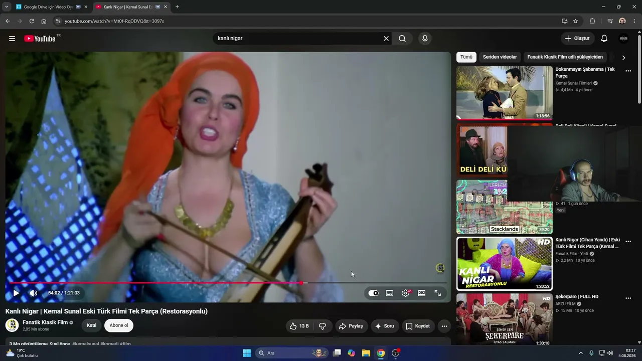642x361 pixels.
Task: Open the taskbar volume control
Action: click(x=610, y=353)
